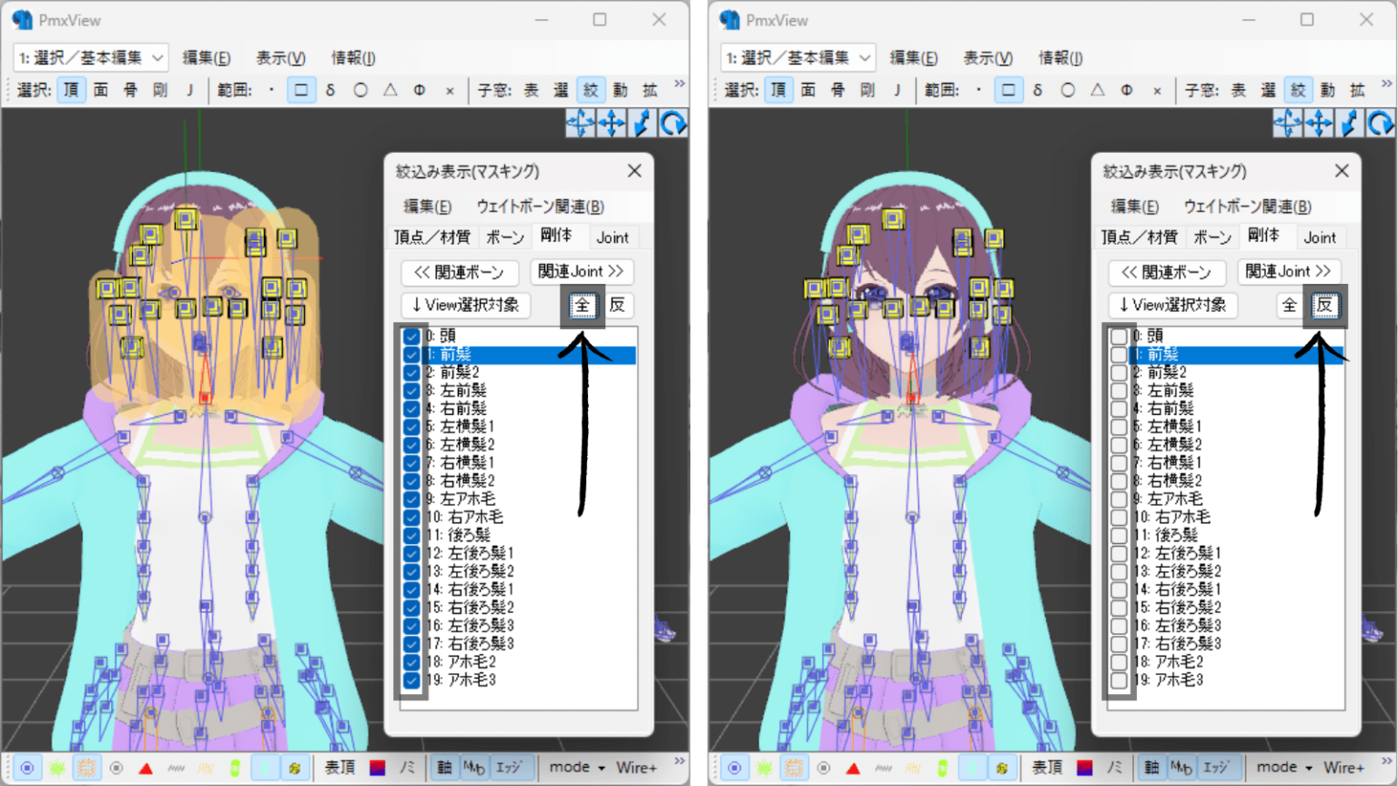Open the Wire+ display dropdown
This screenshot has height=786, width=1398.
(x=637, y=767)
